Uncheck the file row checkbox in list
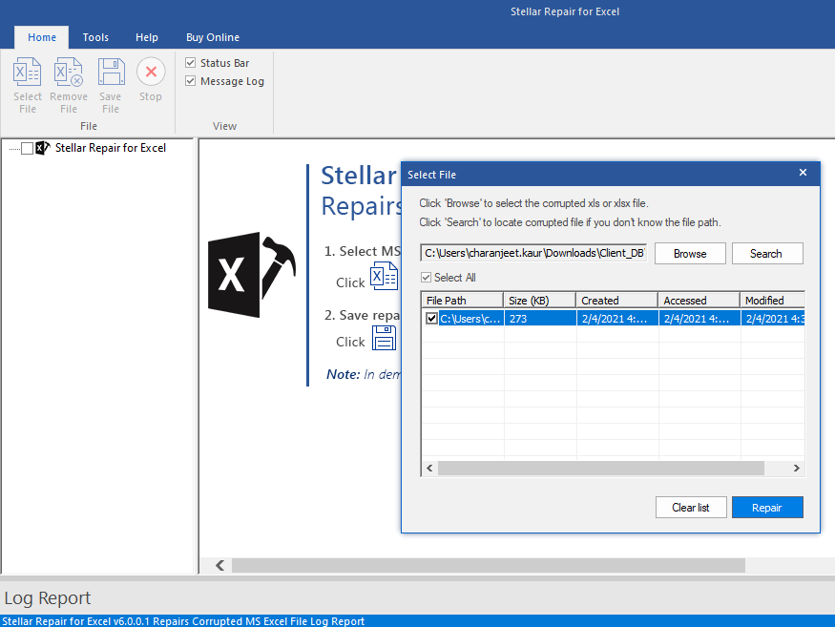 431,319
